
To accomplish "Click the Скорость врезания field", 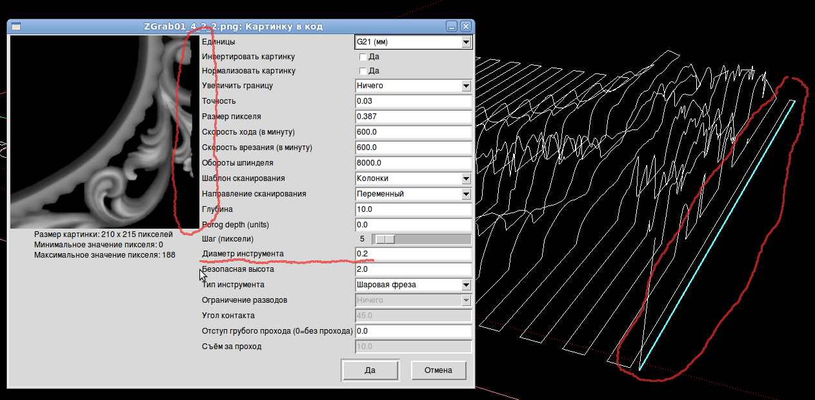I will [x=413, y=148].
